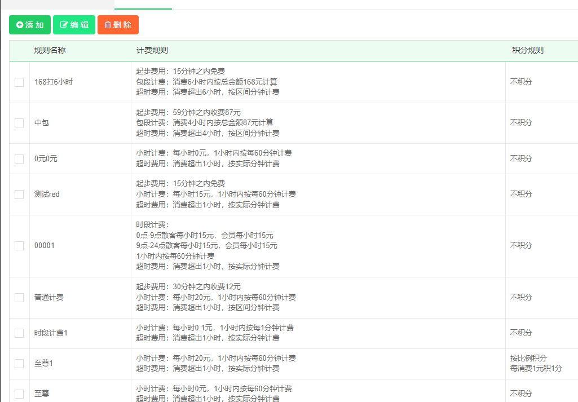Click the 编辑 edit button
This screenshot has height=402, width=578.
[x=74, y=25]
